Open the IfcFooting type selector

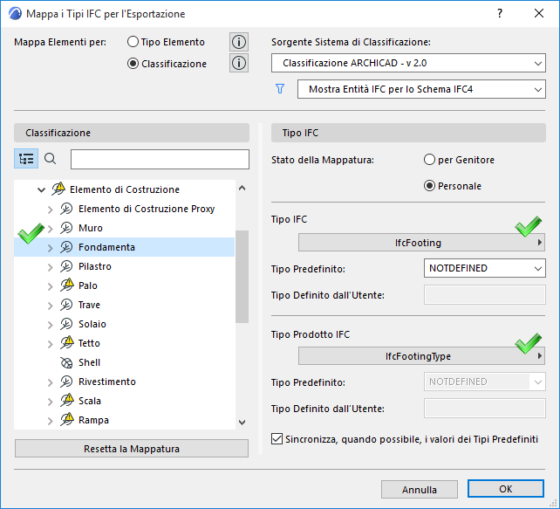point(422,243)
